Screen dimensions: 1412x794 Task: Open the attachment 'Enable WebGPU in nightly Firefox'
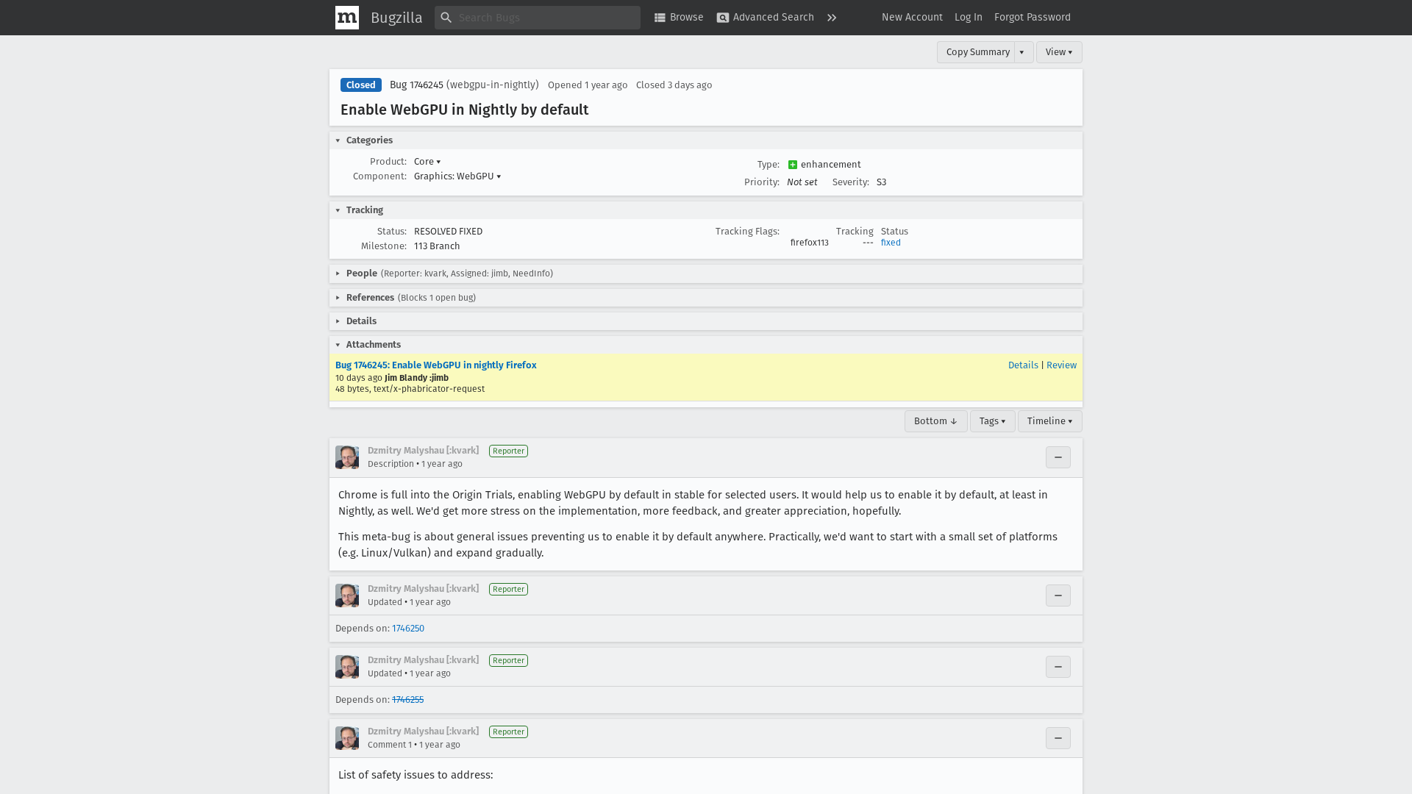coord(435,365)
